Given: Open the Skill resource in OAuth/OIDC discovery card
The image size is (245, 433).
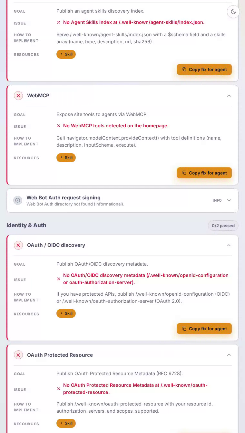Looking at the screenshot, I should tap(66, 313).
